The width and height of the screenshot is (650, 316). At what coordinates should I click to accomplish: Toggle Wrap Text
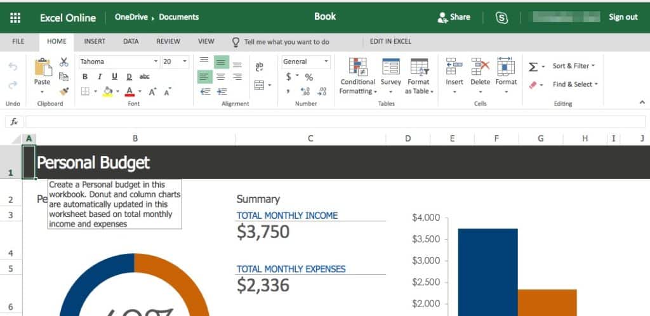(x=260, y=66)
